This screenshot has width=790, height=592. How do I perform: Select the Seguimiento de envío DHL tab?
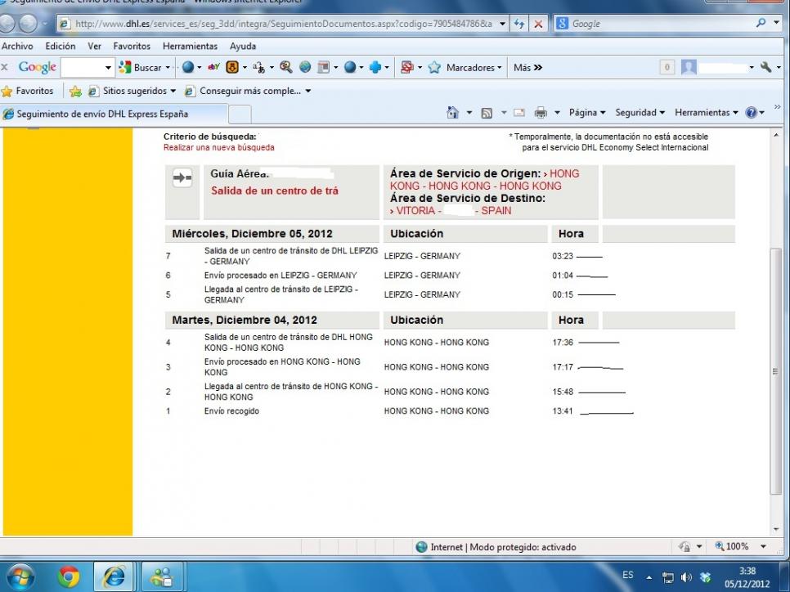tap(114, 114)
